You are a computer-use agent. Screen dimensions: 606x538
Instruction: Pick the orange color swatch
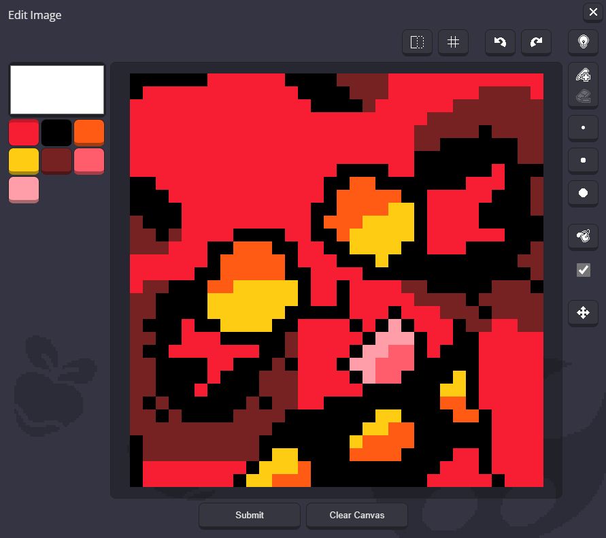89,132
